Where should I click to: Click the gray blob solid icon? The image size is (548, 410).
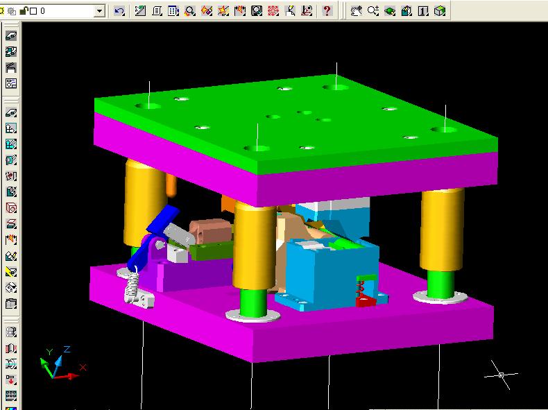(x=11, y=332)
